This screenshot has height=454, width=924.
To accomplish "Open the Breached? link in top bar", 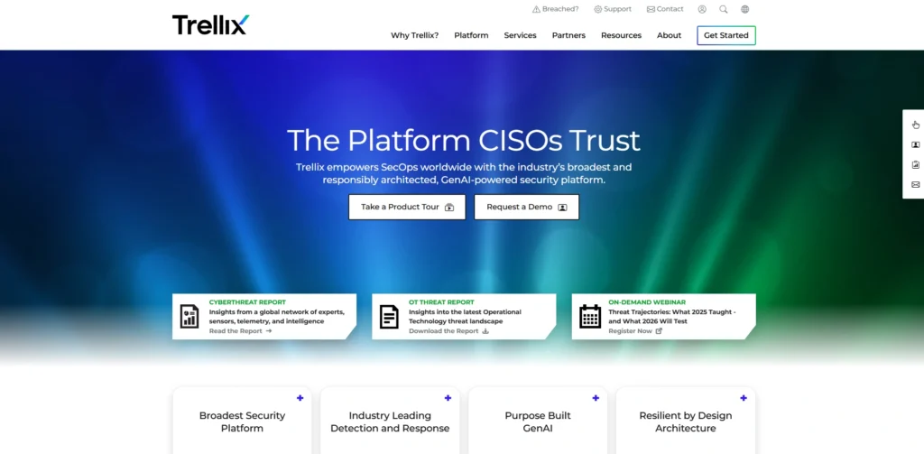I will coord(555,9).
